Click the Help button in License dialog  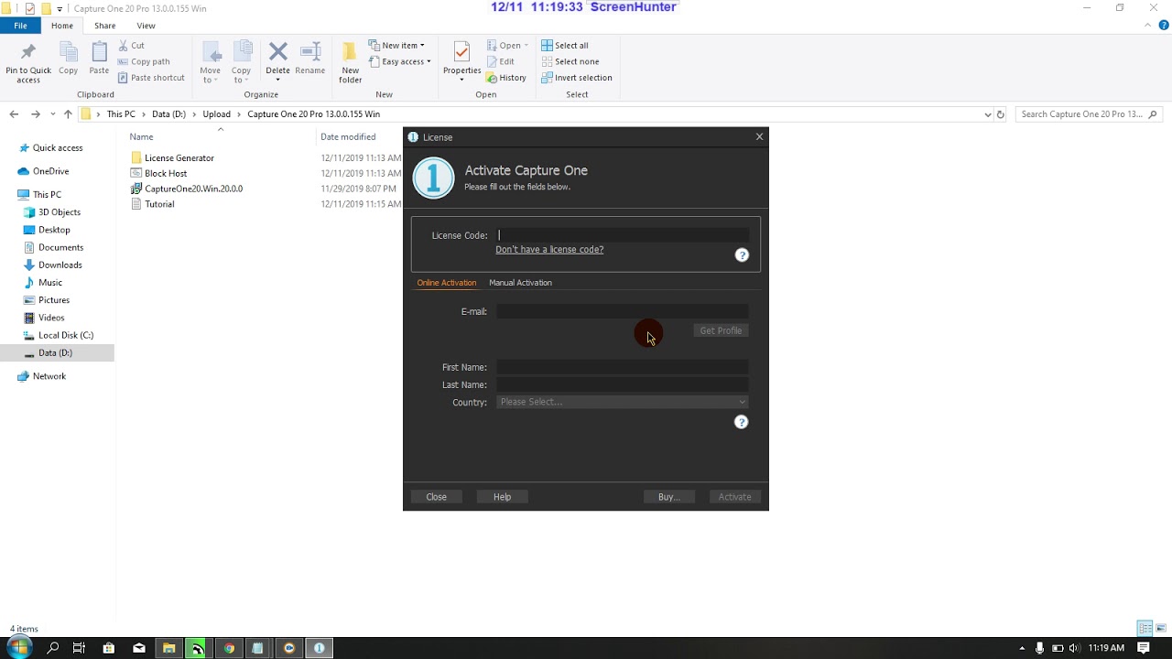click(502, 497)
